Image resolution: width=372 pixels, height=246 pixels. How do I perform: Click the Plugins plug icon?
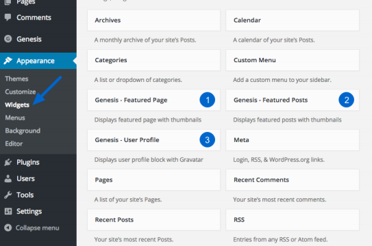(8, 162)
